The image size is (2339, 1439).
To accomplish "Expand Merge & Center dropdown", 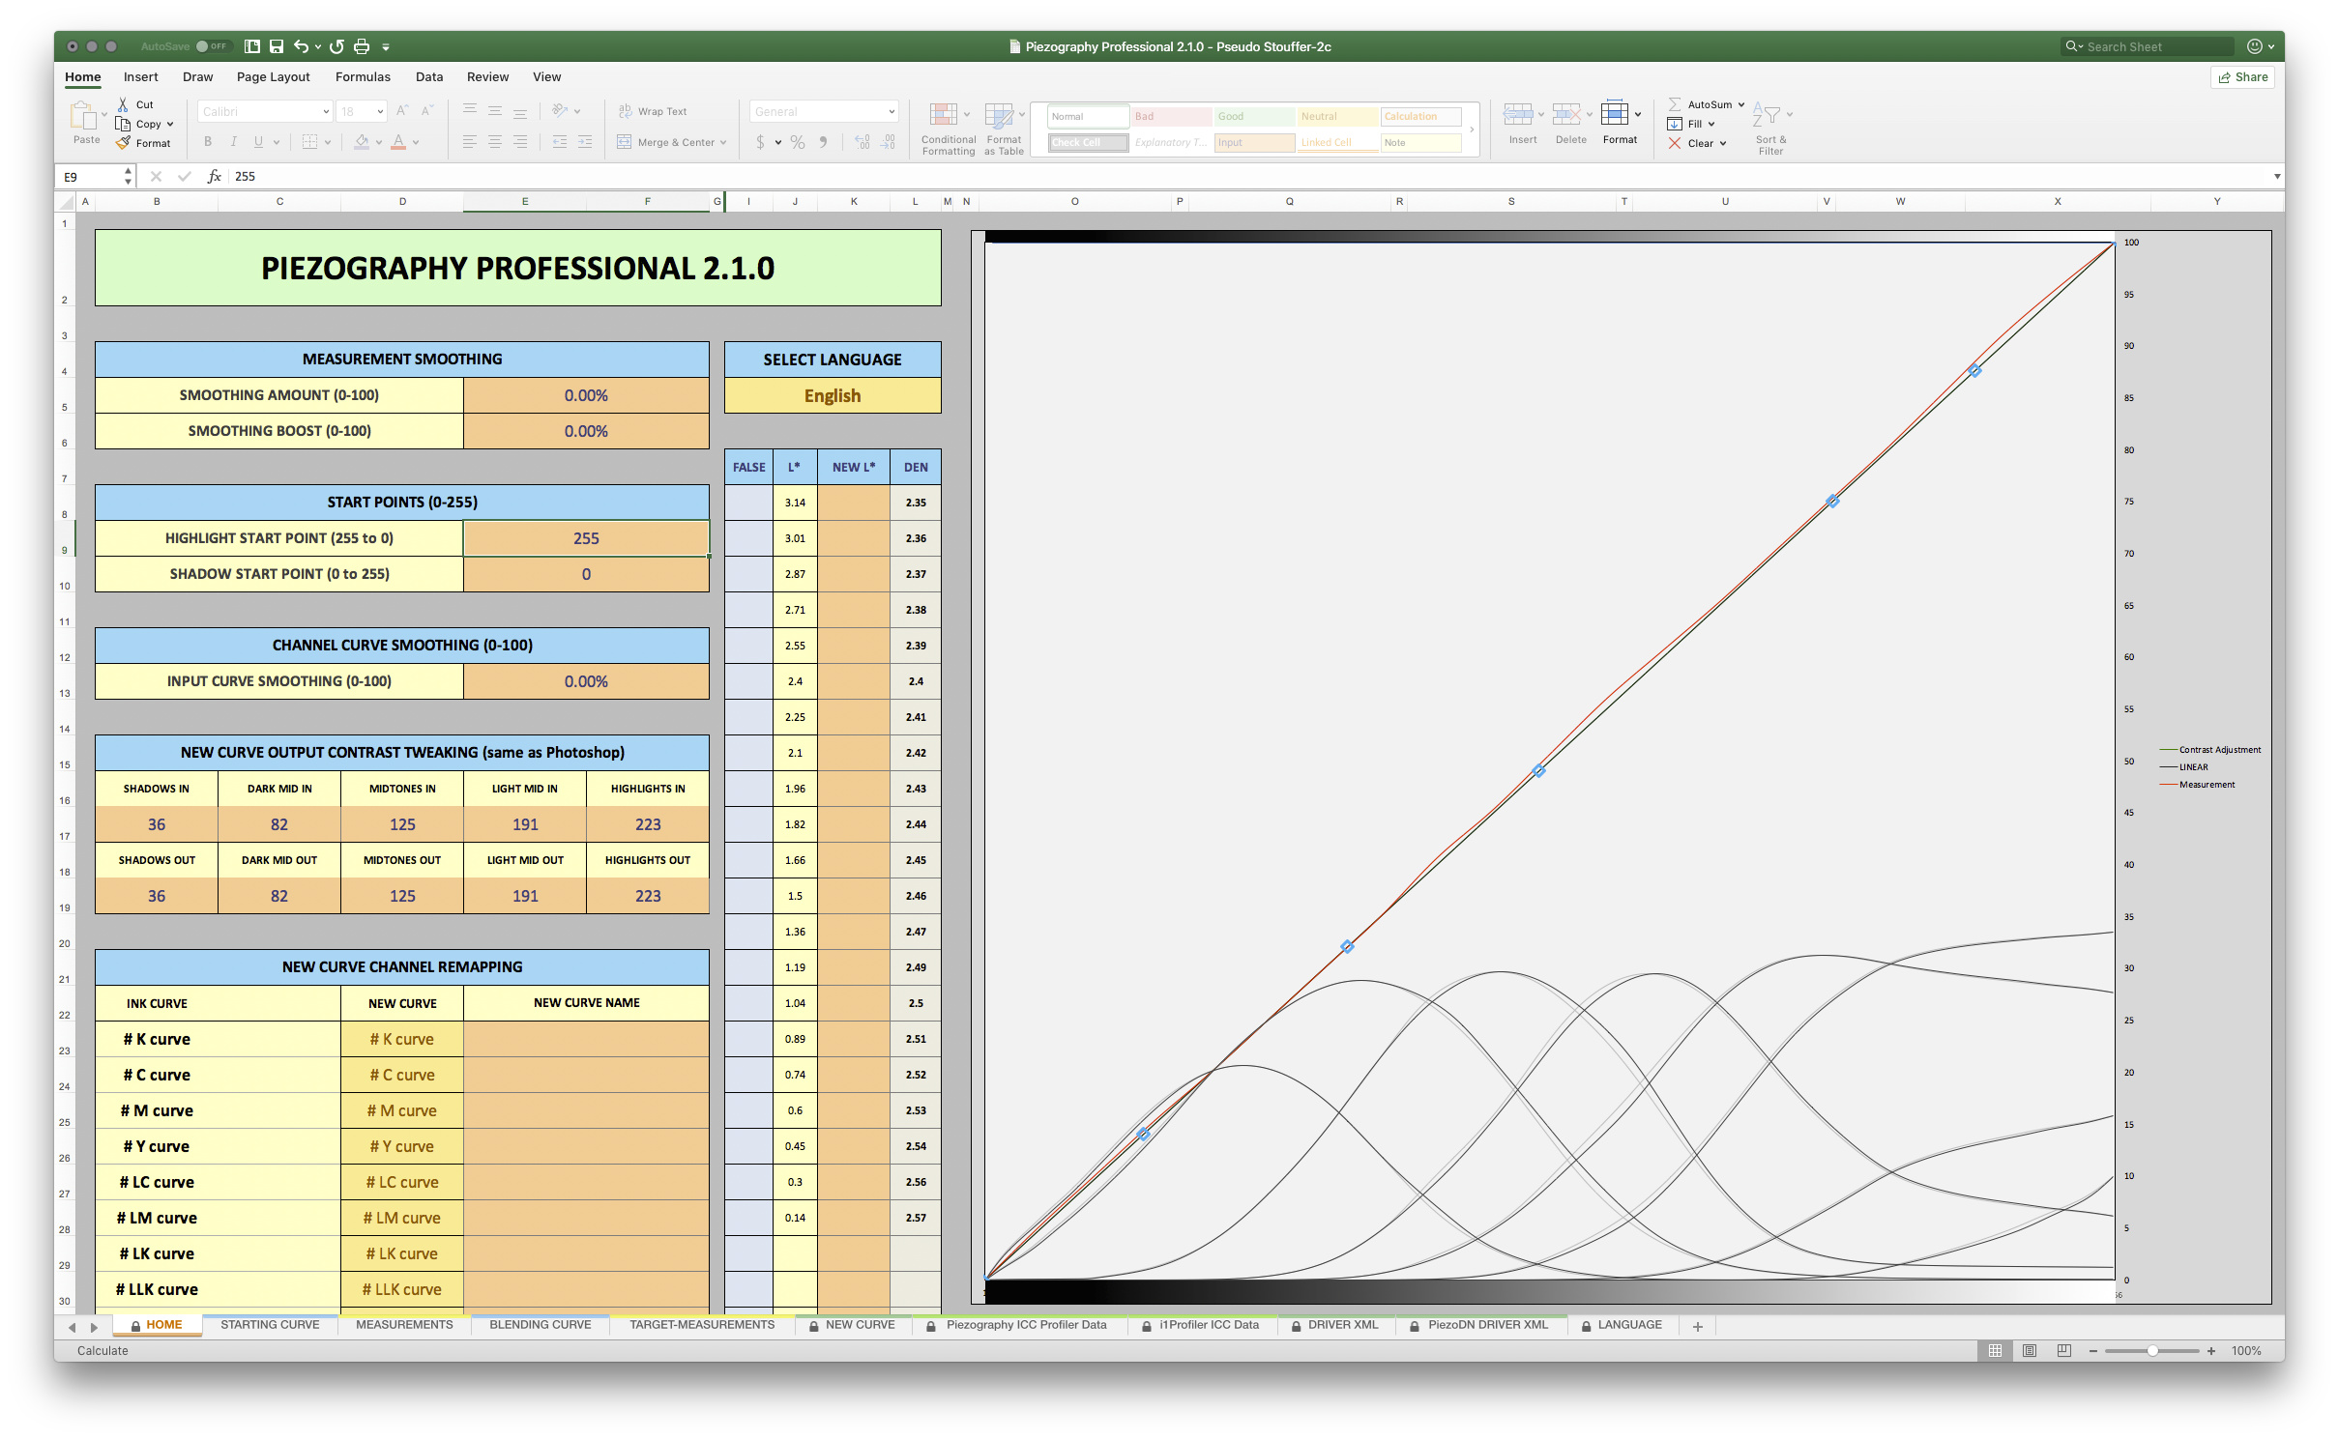I will coord(723,142).
